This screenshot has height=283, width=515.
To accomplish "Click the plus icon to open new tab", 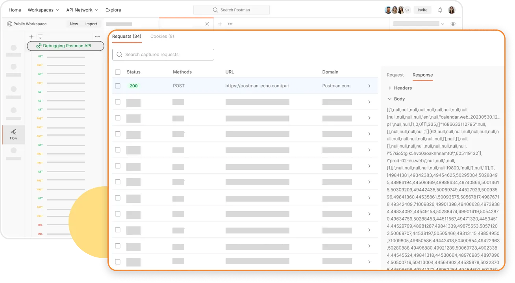I will (x=220, y=24).
